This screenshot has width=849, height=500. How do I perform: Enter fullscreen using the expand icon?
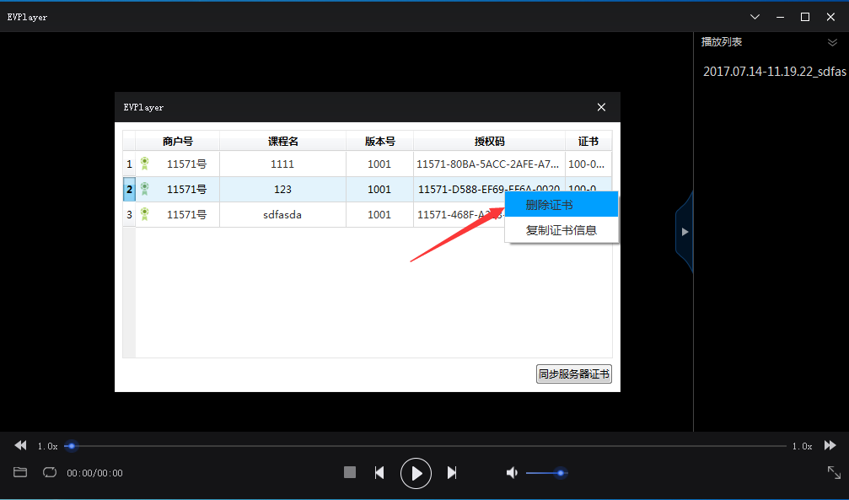coord(833,472)
